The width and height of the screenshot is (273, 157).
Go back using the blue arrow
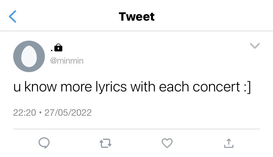[13, 16]
